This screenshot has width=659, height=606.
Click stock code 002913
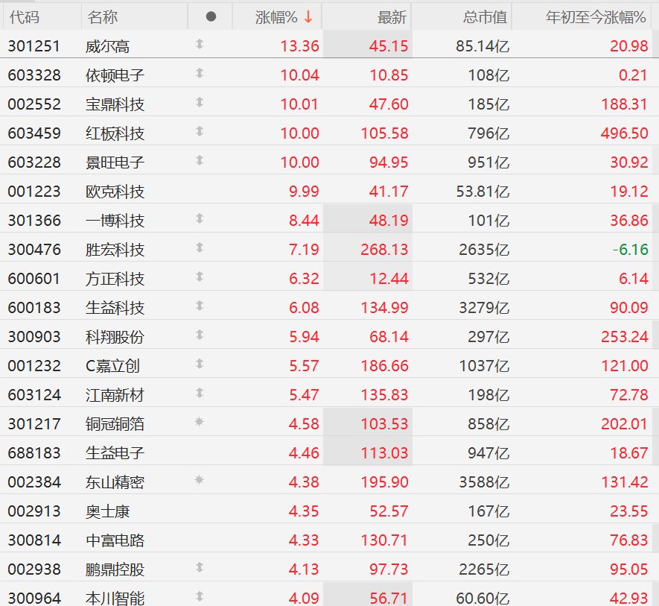click(34, 511)
